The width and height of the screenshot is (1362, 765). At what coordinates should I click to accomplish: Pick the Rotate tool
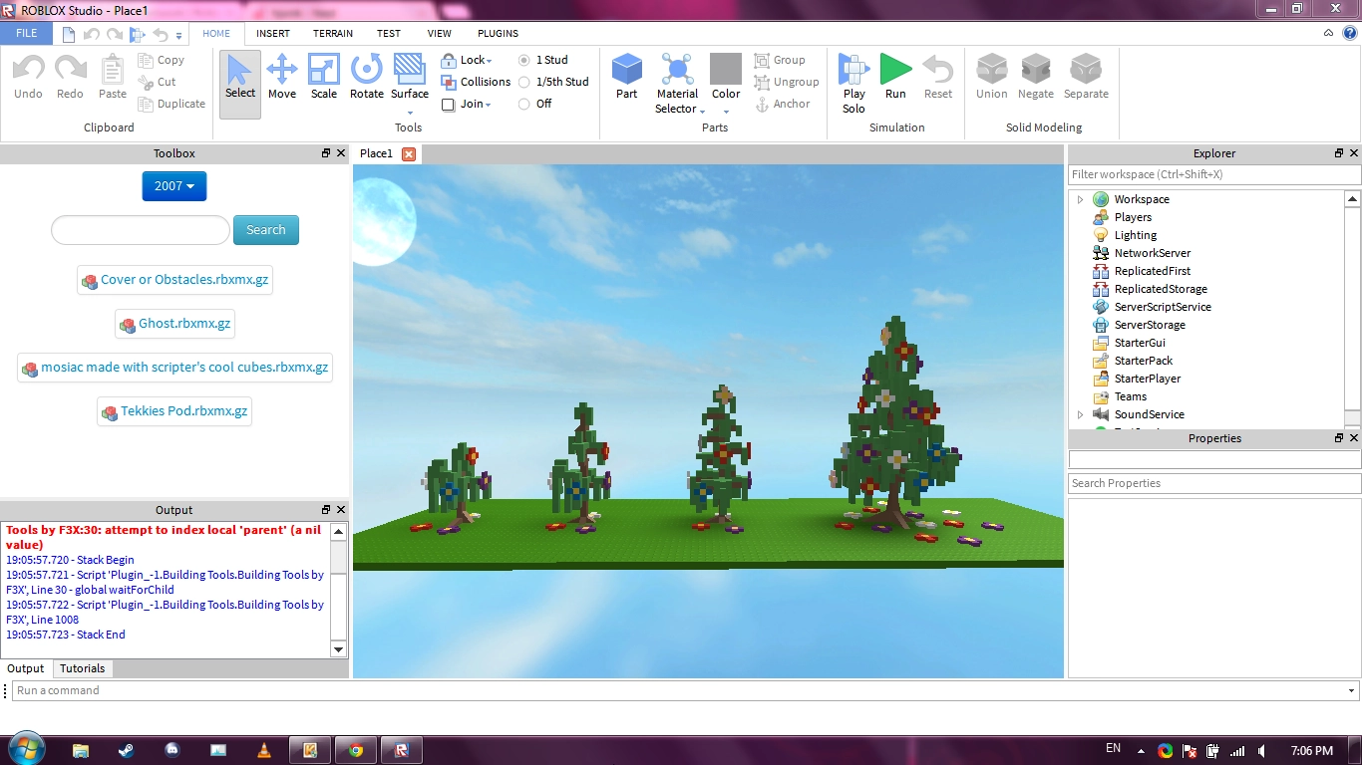pos(366,77)
